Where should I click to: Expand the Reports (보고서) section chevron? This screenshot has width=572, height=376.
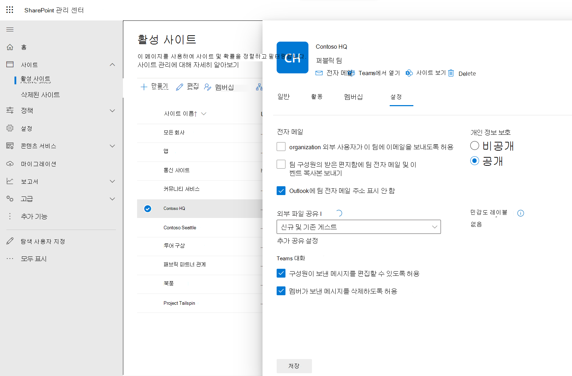click(112, 181)
